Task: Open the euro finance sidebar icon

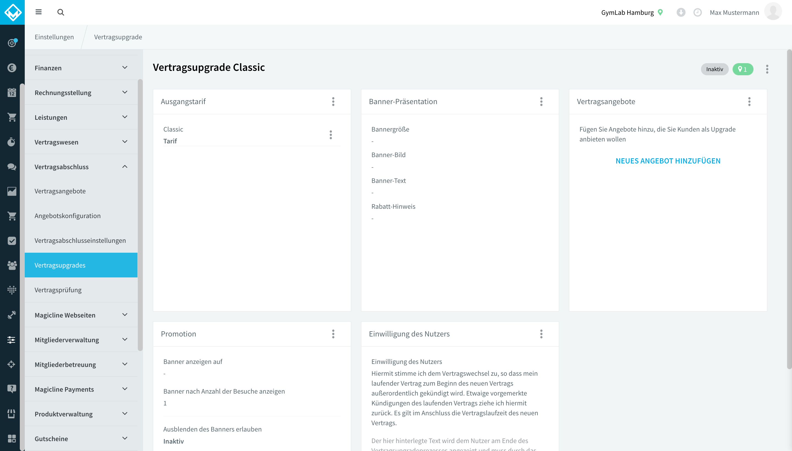Action: 12,68
